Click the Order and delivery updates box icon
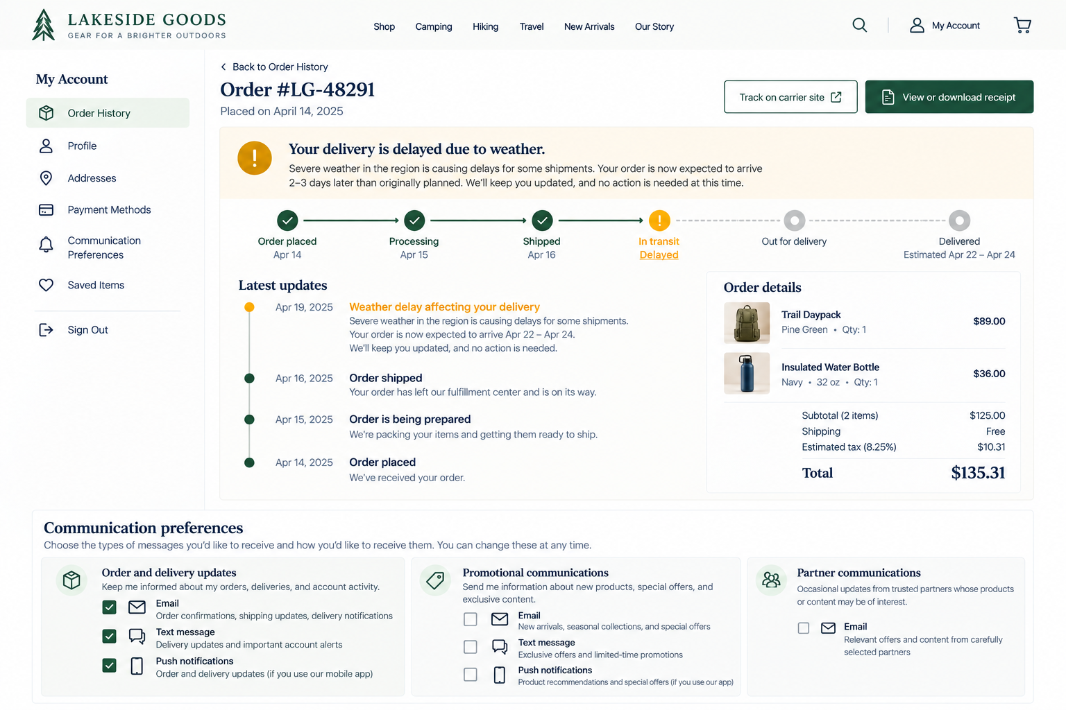The image size is (1066, 710). tap(71, 580)
